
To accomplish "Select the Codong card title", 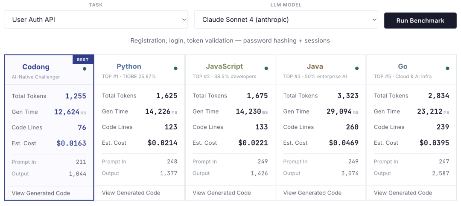I will point(36,67).
